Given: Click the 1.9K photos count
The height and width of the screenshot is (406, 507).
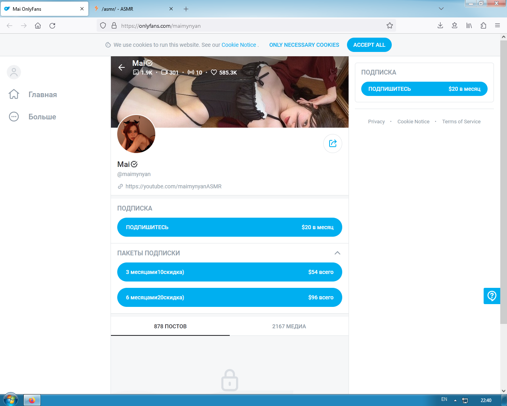Looking at the screenshot, I should coord(143,73).
